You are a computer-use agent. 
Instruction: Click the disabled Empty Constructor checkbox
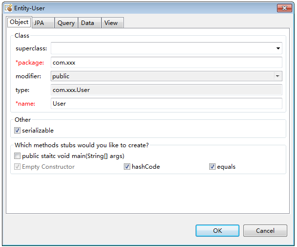pos(17,167)
